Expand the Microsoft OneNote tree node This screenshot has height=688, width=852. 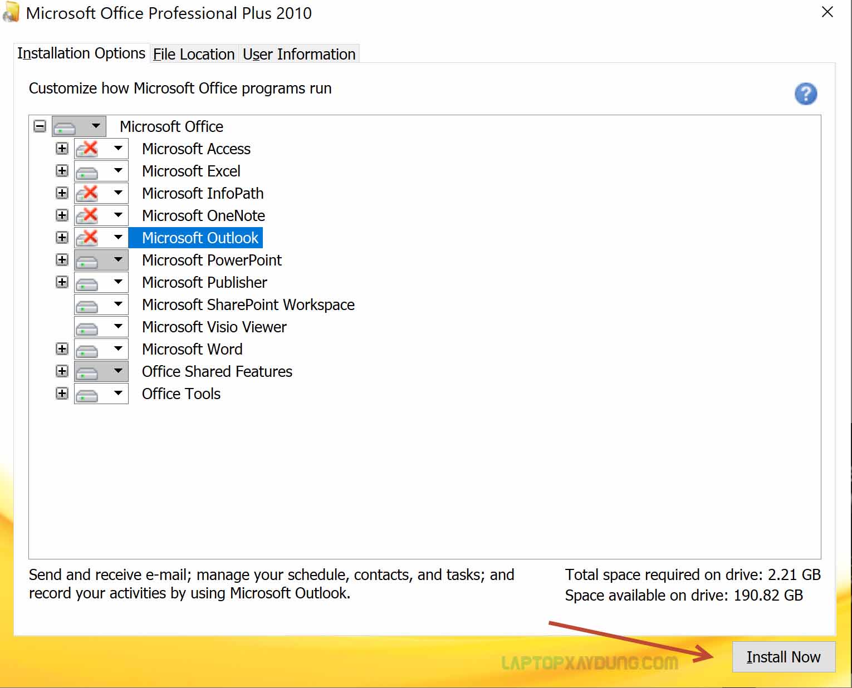pos(62,215)
